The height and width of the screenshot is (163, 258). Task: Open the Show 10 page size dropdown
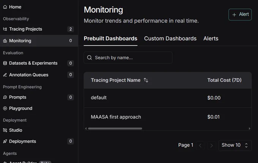coord(235,145)
